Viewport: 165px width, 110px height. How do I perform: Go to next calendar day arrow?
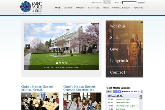coord(119,92)
